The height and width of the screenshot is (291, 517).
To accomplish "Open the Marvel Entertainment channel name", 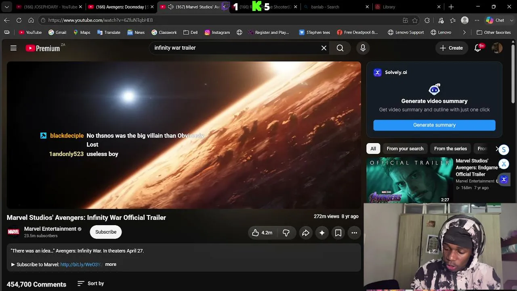I will tap(50, 229).
